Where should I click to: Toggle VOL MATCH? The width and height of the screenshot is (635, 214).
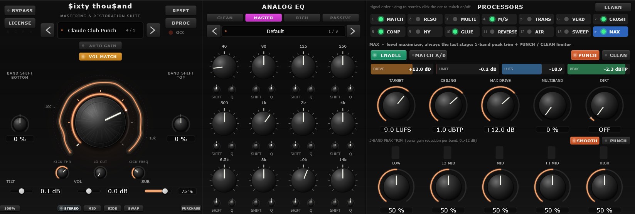click(100, 56)
